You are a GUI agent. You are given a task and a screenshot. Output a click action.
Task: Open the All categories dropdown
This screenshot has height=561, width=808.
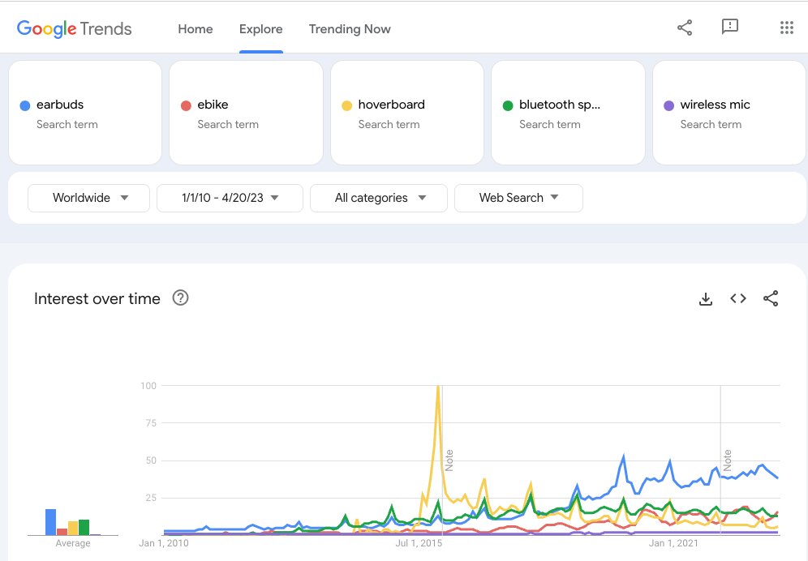379,198
